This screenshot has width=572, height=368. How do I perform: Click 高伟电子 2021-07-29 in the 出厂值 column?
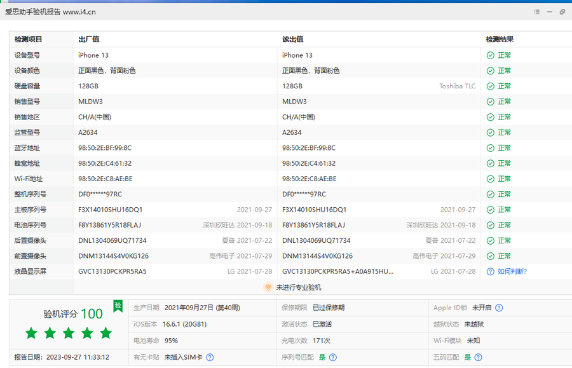tap(241, 256)
